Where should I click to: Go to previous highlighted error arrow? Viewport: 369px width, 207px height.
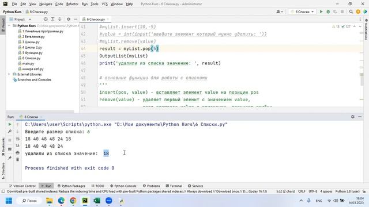355,26
